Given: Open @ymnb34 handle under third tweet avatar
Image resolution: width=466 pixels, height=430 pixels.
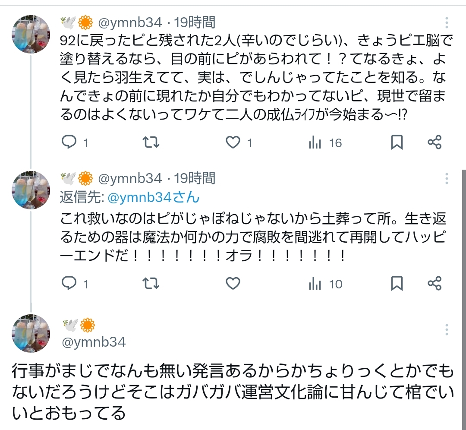Looking at the screenshot, I should (94, 342).
